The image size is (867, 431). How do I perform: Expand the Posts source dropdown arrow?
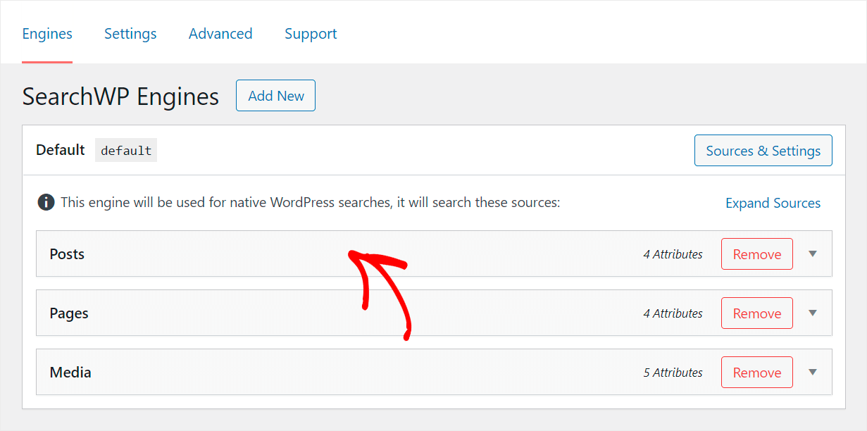(x=813, y=254)
